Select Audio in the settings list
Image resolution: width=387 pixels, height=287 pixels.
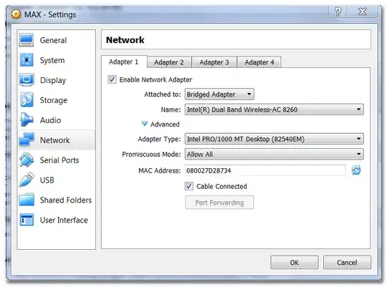[x=57, y=120]
